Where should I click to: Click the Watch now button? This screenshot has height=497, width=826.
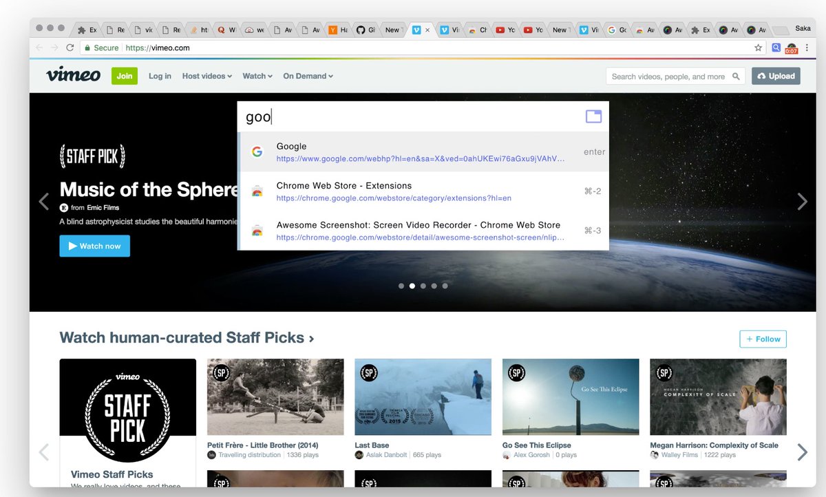point(94,246)
